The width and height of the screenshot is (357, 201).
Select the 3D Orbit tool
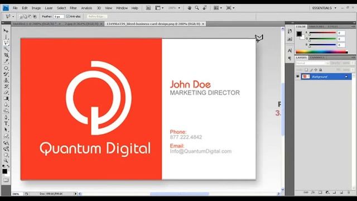6,149
